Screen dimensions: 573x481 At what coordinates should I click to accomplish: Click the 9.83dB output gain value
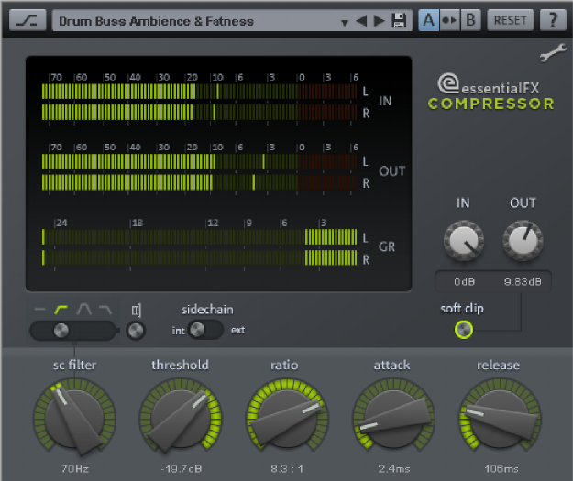523,281
